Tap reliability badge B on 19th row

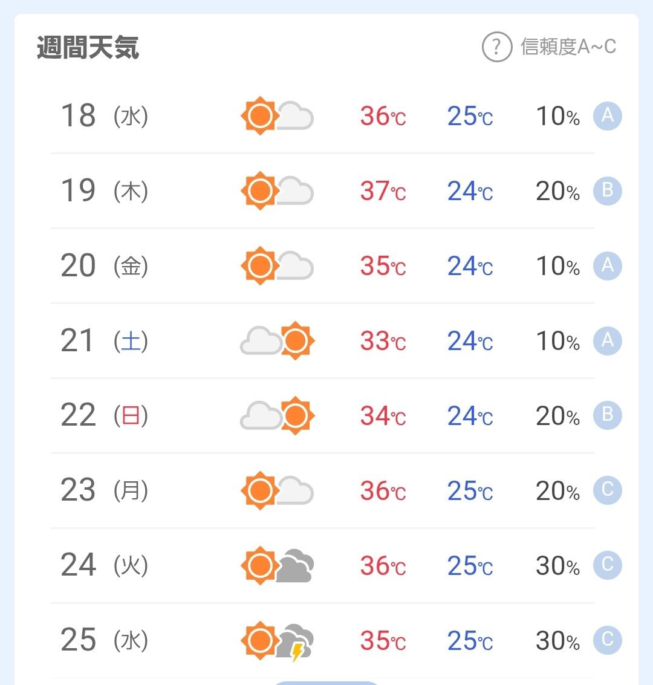(607, 191)
